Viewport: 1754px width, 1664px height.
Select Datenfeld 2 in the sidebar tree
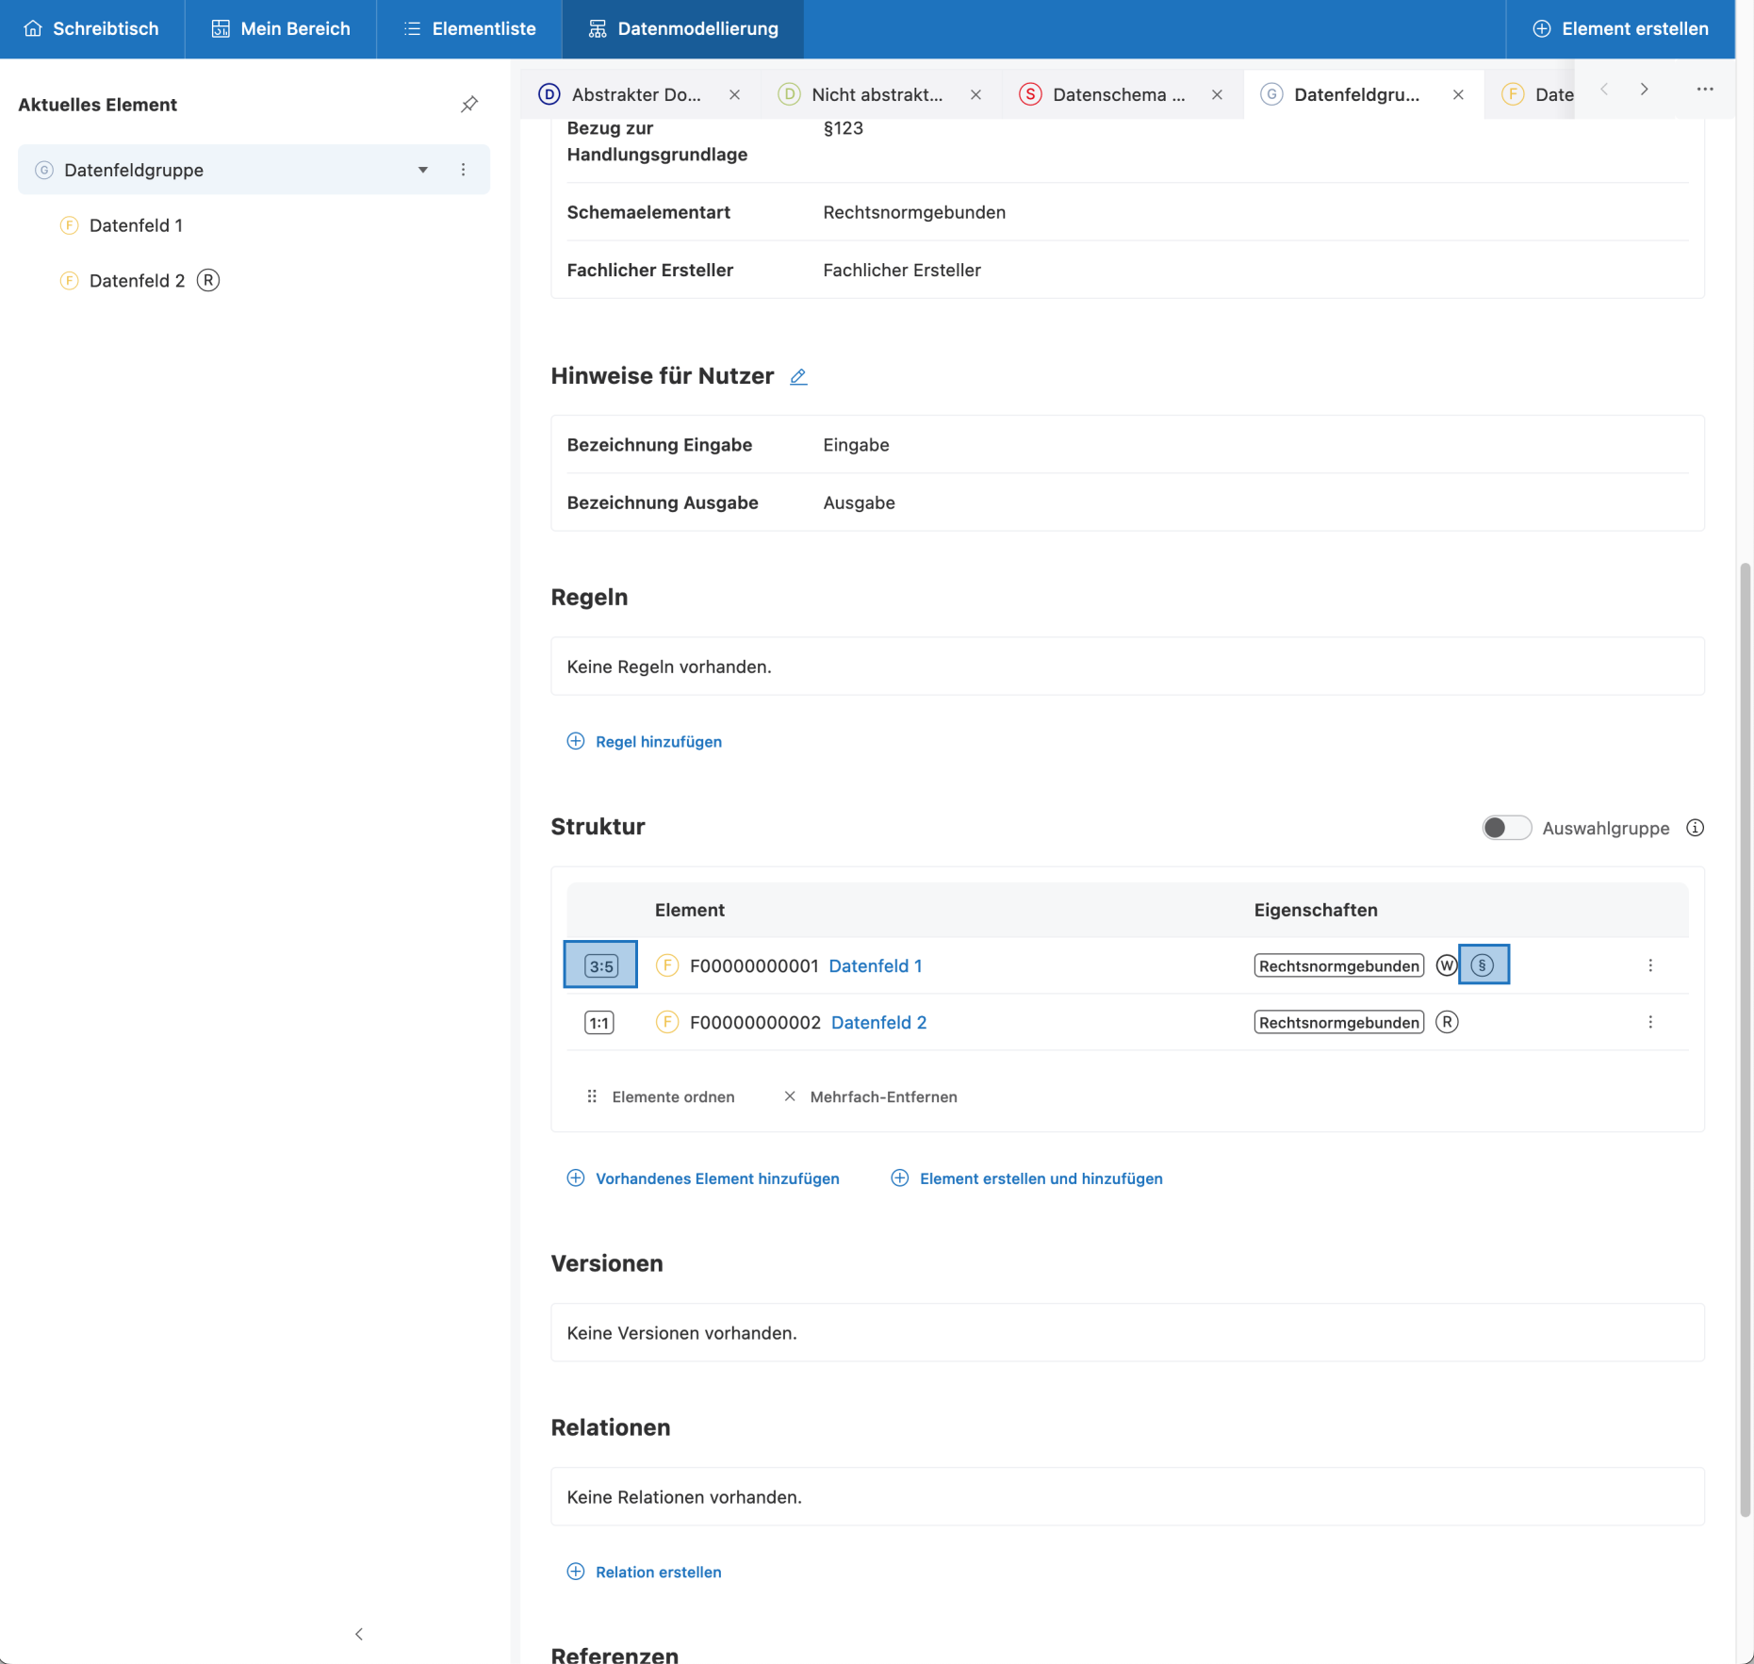[x=137, y=281]
